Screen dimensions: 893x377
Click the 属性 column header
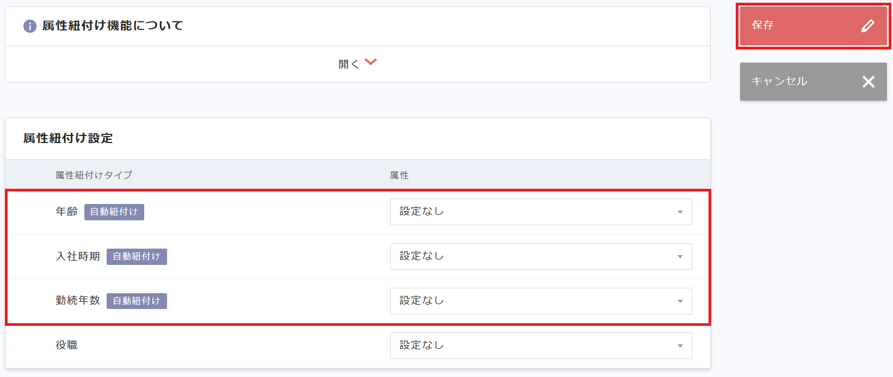click(x=399, y=175)
